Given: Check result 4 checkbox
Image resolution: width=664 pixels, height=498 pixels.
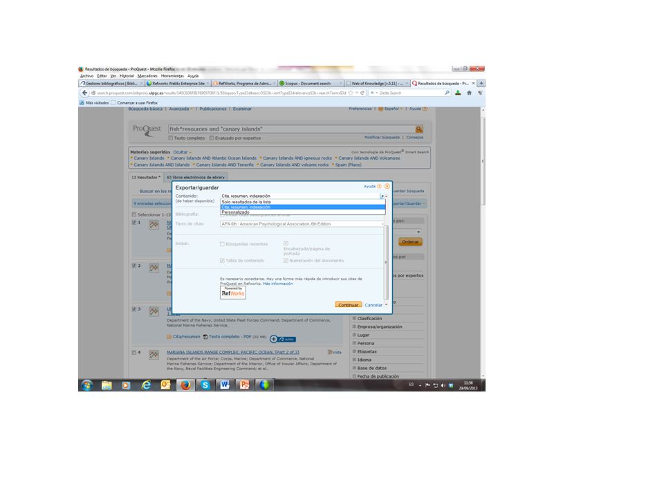Looking at the screenshot, I should pyautogui.click(x=134, y=352).
